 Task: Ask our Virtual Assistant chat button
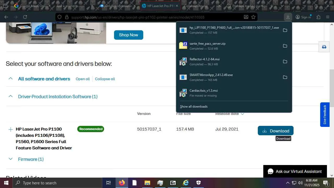(x=295, y=171)
